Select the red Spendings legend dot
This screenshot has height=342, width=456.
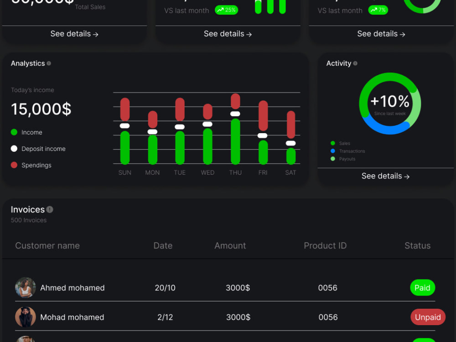point(14,165)
